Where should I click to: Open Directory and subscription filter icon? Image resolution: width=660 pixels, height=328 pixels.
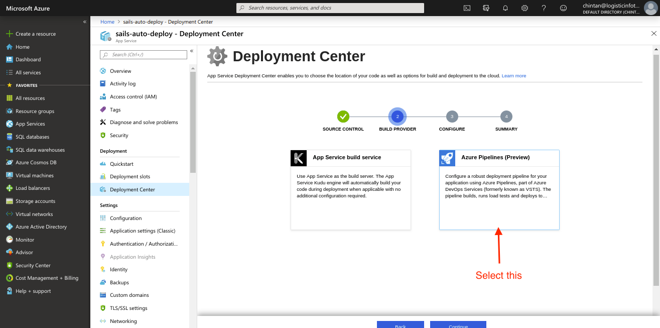(x=486, y=8)
